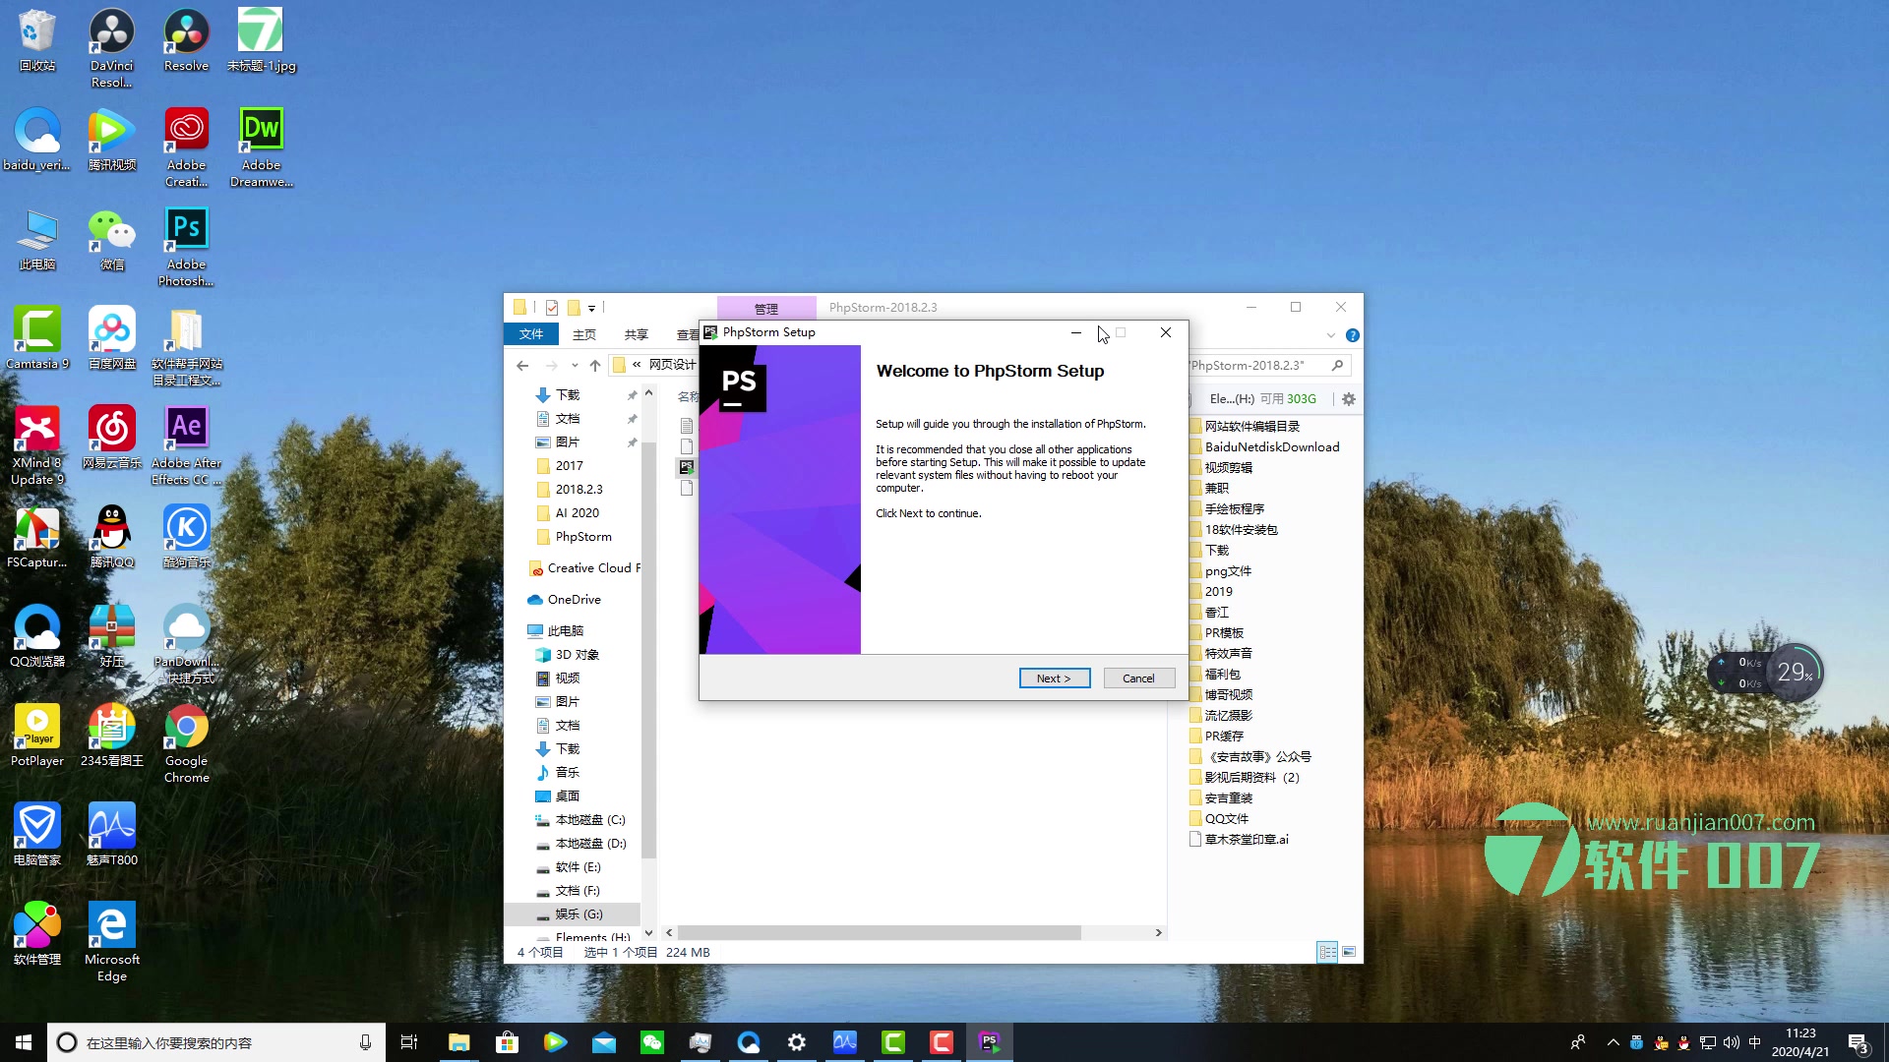Select Creative Cloud Files tree item
The width and height of the screenshot is (1889, 1062).
click(586, 568)
